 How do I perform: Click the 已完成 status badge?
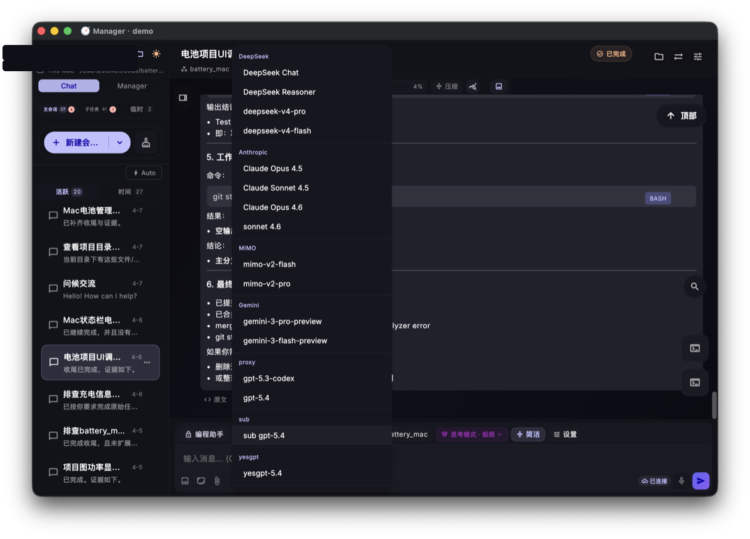(611, 54)
